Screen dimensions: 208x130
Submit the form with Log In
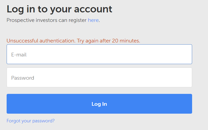pyautogui.click(x=99, y=104)
